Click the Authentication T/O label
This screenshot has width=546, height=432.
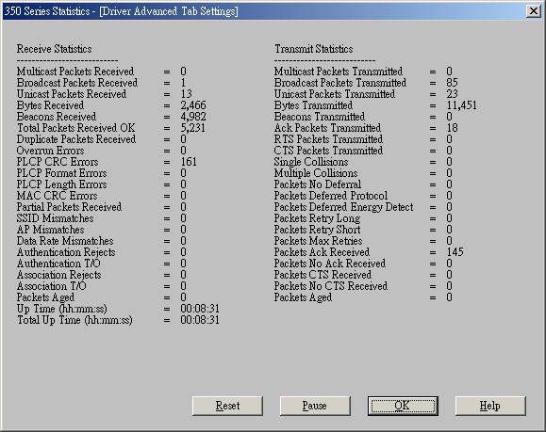58,264
